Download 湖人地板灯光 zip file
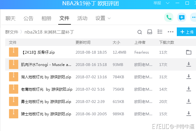The height and width of the screenshot is (131, 196). point(189,77)
